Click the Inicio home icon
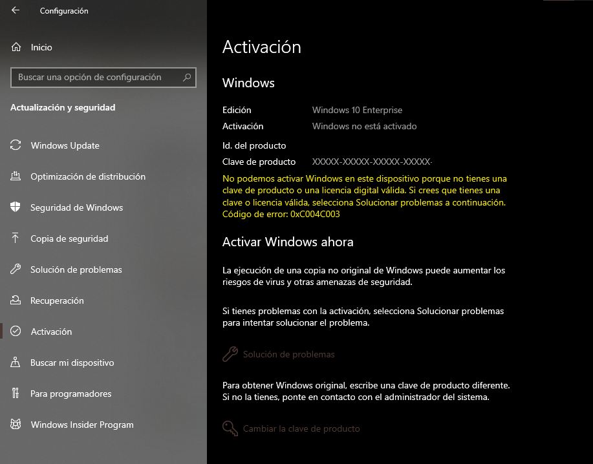 [16, 47]
